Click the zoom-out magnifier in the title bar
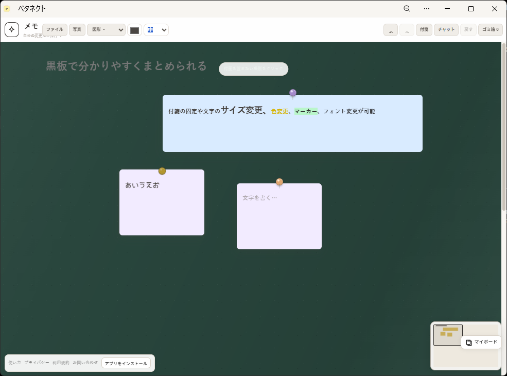Viewport: 507px width, 376px height. click(407, 9)
